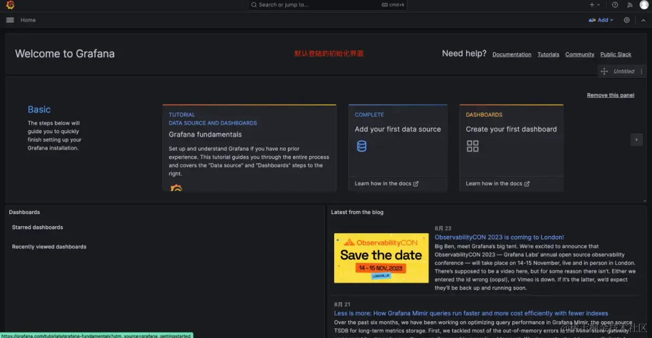Open the Documentation link
Image resolution: width=652 pixels, height=338 pixels.
(x=512, y=54)
